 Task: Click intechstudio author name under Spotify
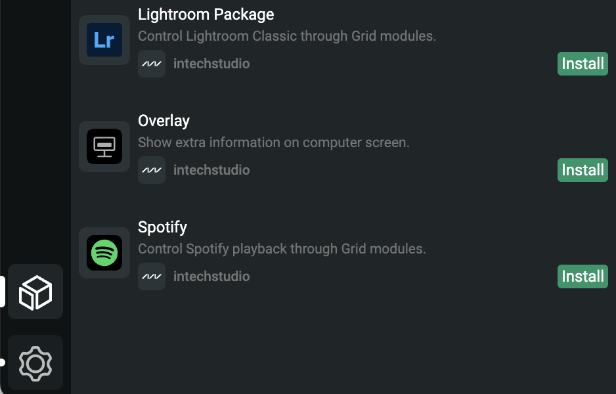[x=211, y=276]
